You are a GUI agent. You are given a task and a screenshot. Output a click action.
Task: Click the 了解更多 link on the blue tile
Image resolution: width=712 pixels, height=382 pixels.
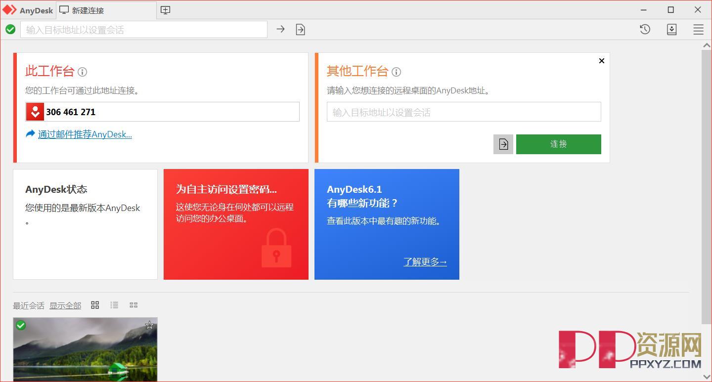click(424, 262)
